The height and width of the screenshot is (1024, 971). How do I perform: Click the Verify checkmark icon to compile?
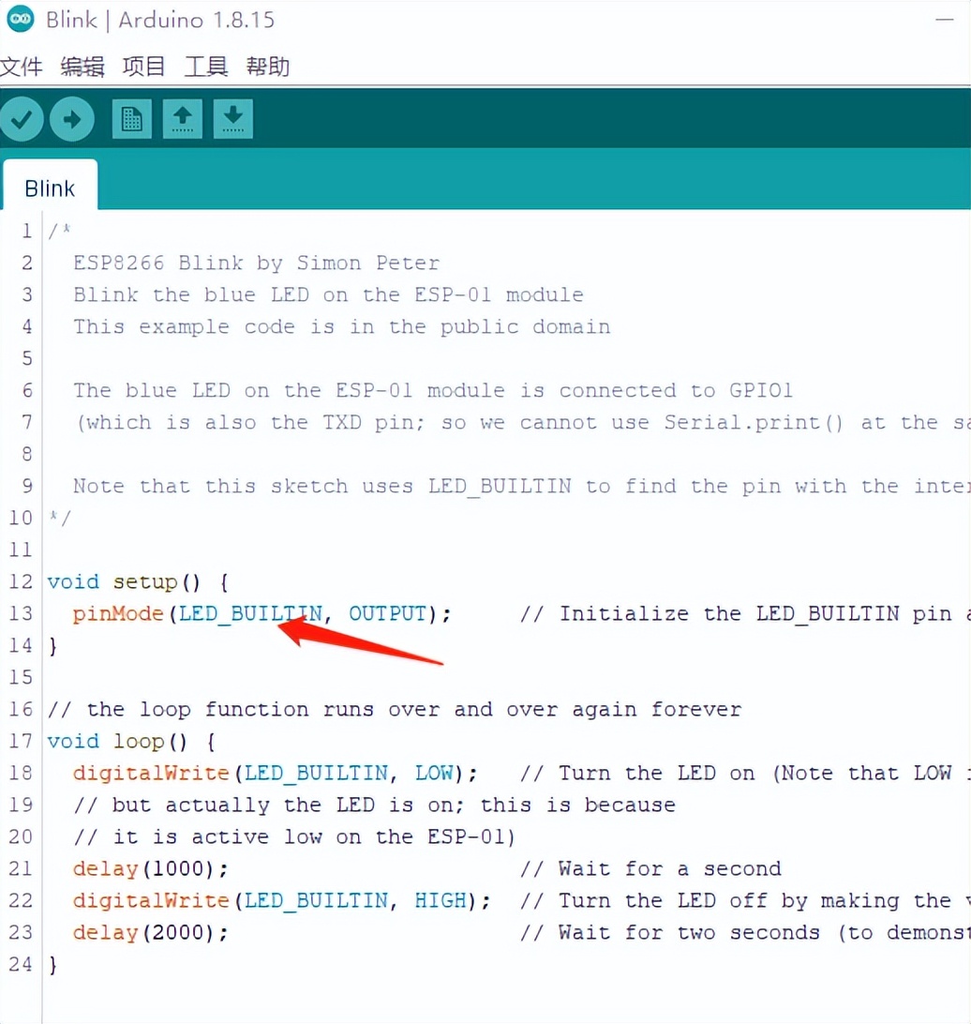(22, 118)
